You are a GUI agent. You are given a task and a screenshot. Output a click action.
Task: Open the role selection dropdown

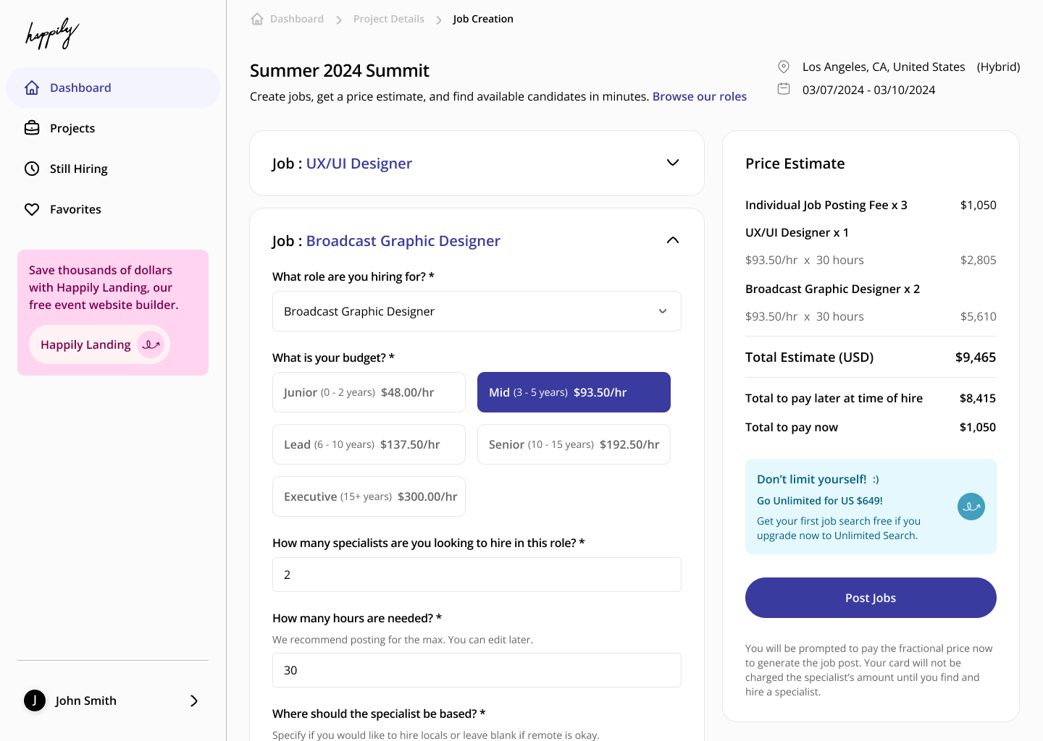coord(477,311)
